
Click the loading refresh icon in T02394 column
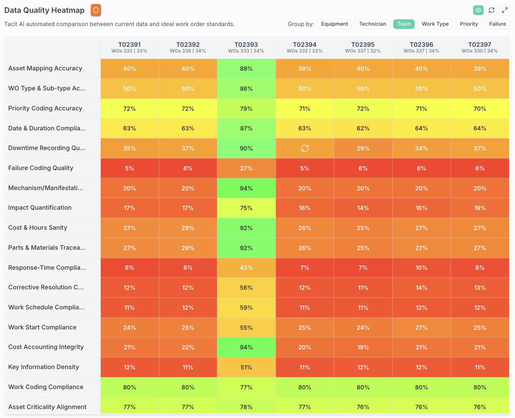[x=305, y=148]
